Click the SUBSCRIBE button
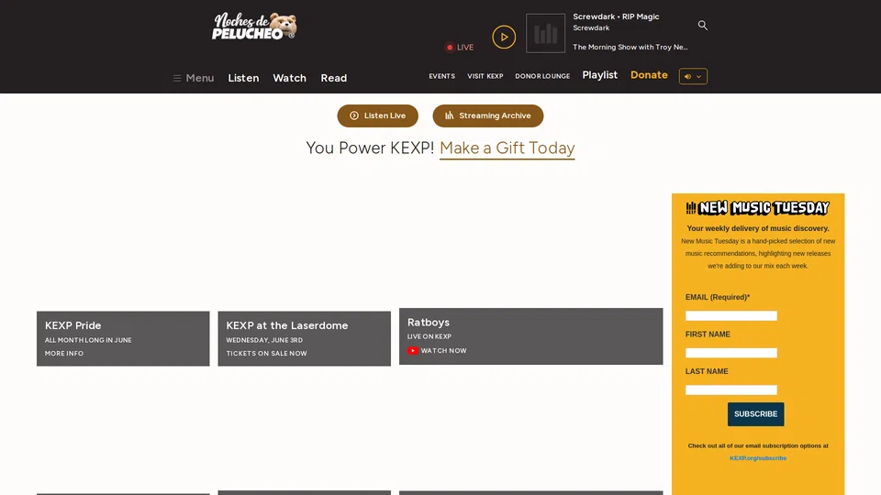Viewport: 881px width, 495px height. [755, 414]
